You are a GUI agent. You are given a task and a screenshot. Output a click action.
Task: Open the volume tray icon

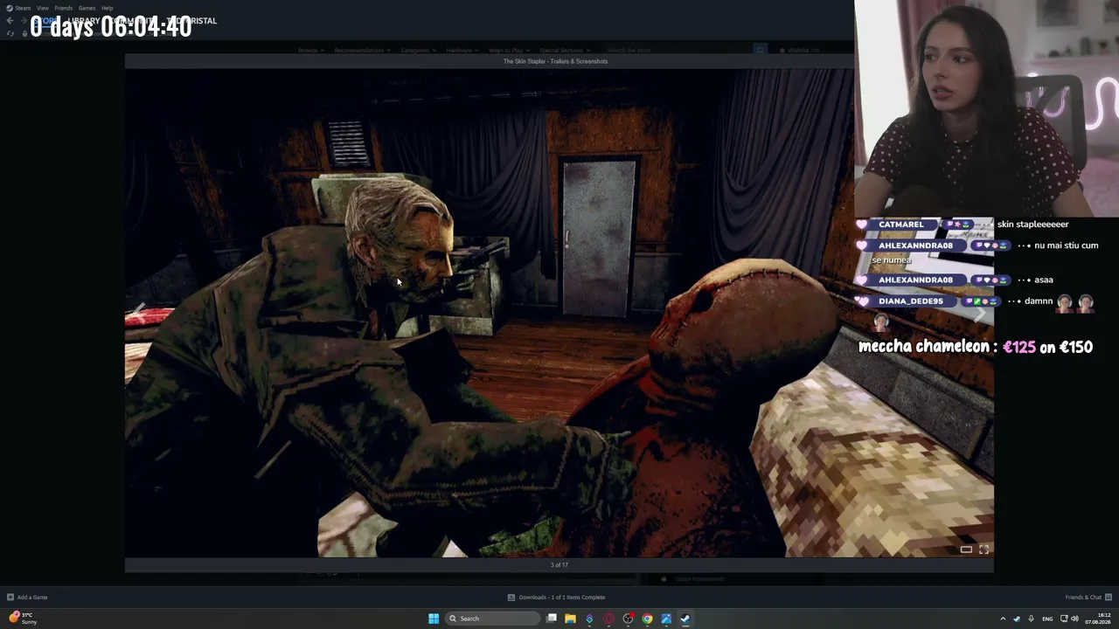tap(1074, 619)
